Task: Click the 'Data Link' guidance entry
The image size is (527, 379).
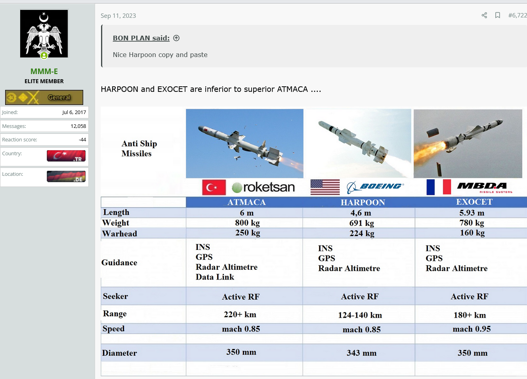Action: 215,277
